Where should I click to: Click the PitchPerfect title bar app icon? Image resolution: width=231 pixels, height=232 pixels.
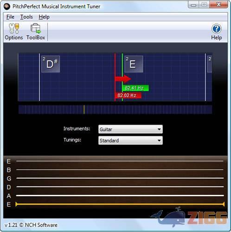point(7,6)
